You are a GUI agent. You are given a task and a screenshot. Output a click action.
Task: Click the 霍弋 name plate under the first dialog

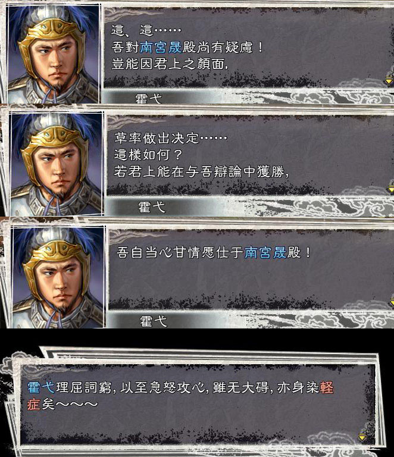coord(148,99)
